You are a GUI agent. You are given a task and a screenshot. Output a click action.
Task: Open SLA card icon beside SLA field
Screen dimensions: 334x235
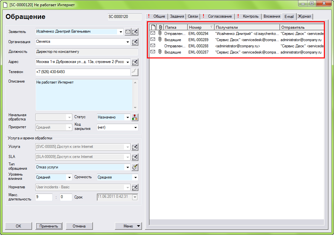[x=135, y=157]
